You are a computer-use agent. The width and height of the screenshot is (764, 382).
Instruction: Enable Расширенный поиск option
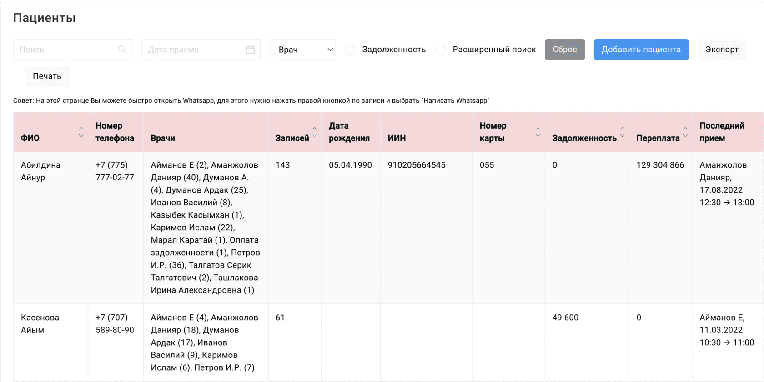point(441,50)
